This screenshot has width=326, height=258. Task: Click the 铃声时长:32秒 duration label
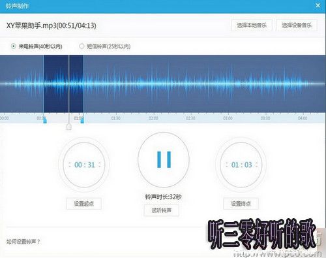[164, 197]
